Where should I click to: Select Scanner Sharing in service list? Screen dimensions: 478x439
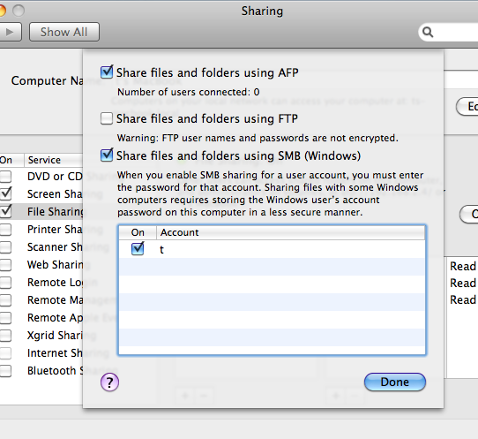[55, 247]
